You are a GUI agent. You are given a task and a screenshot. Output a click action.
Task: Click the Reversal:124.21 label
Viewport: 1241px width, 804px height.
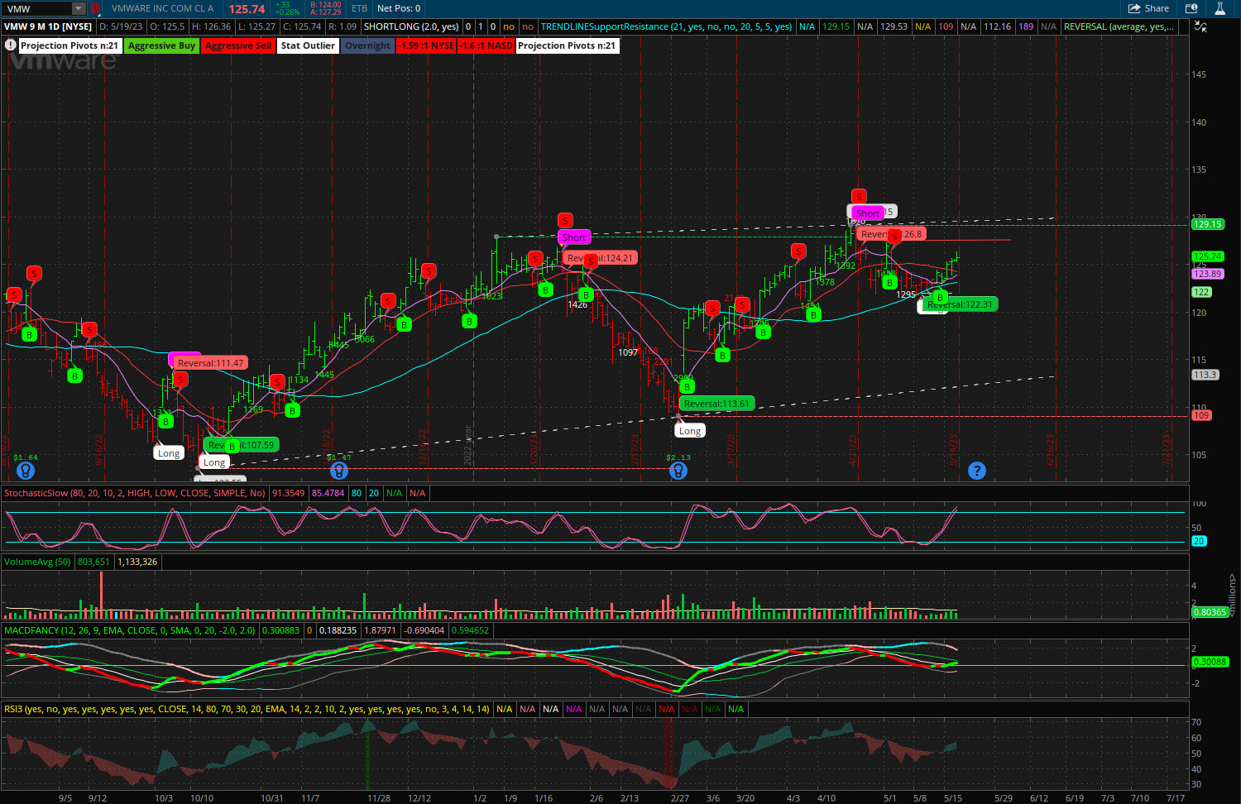coord(600,258)
